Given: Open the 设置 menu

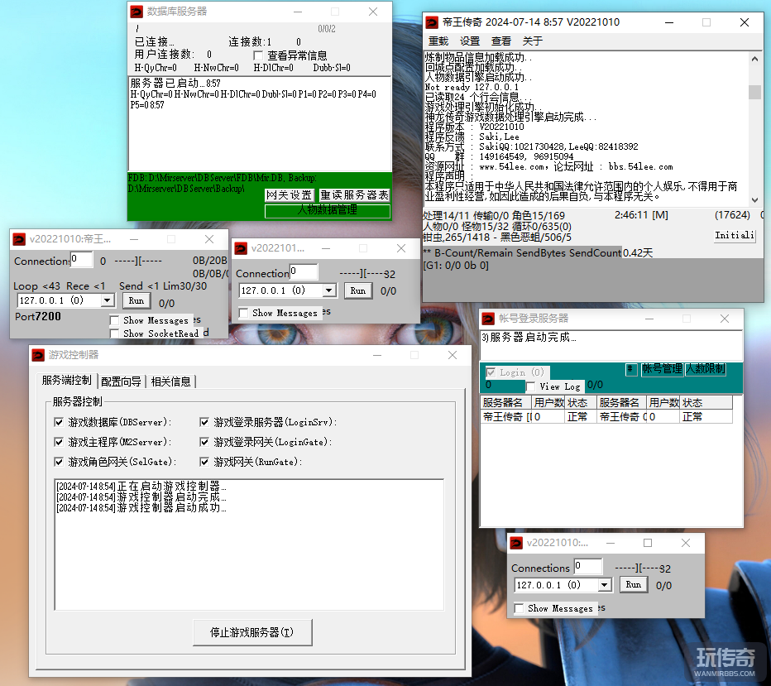Looking at the screenshot, I should [470, 41].
